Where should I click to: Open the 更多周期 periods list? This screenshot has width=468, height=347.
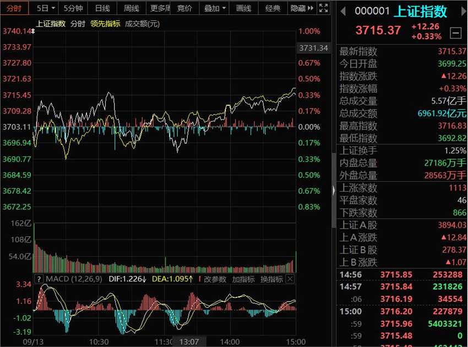pos(160,8)
